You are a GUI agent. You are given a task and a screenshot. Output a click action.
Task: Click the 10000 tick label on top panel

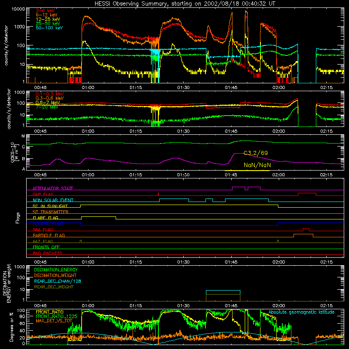[18, 9]
